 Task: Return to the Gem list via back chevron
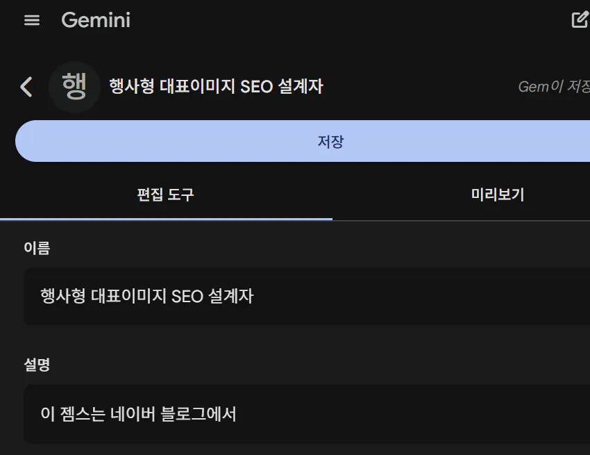[x=26, y=87]
